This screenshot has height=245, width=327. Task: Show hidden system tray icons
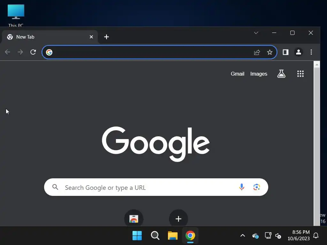point(243,236)
